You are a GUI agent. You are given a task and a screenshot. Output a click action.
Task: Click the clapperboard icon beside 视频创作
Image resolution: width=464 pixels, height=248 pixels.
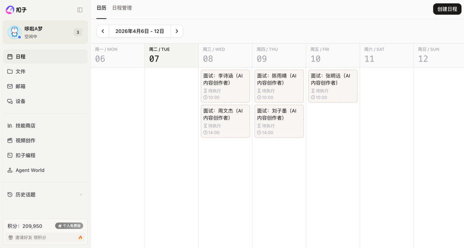[x=10, y=140]
